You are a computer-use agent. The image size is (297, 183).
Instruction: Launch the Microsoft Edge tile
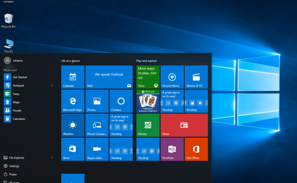[x=73, y=101]
